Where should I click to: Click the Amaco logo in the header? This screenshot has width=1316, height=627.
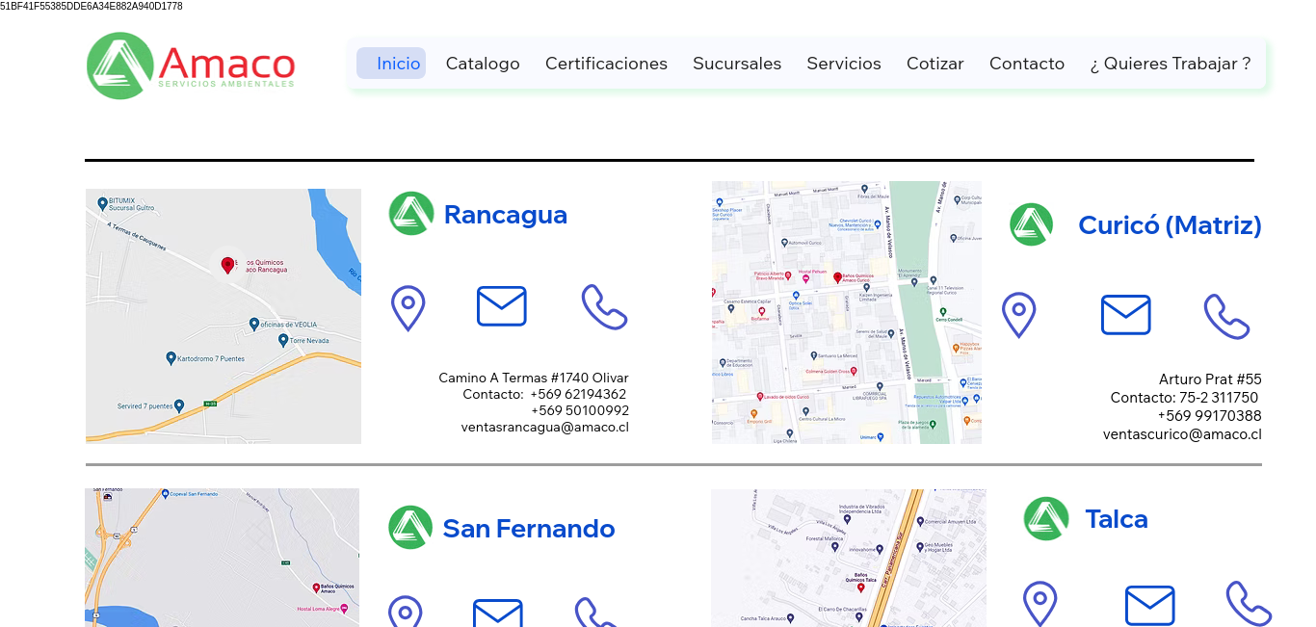point(191,65)
